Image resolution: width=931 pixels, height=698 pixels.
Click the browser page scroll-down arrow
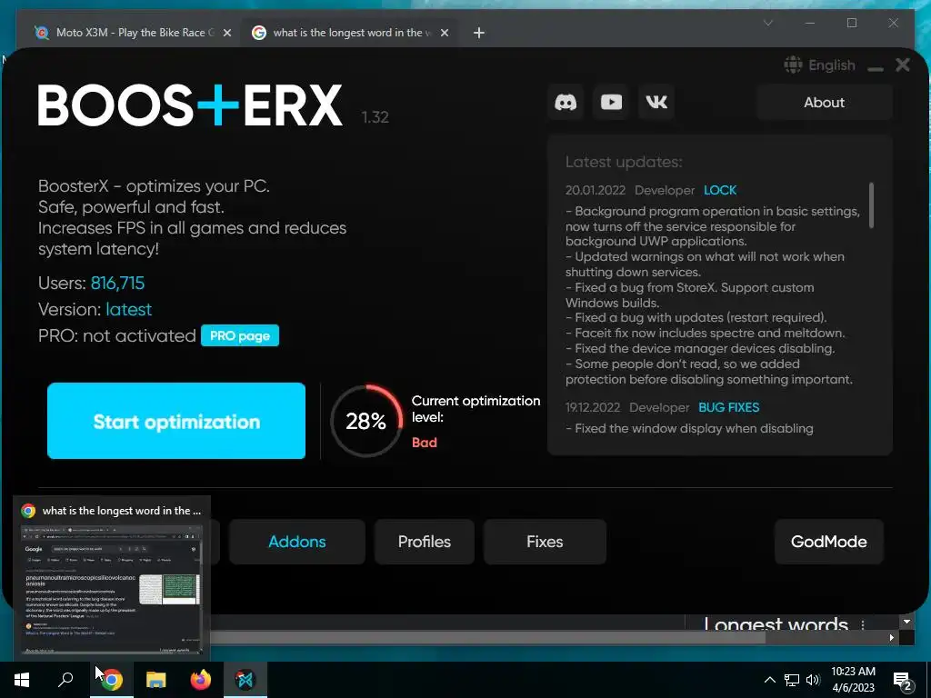pyautogui.click(x=906, y=622)
